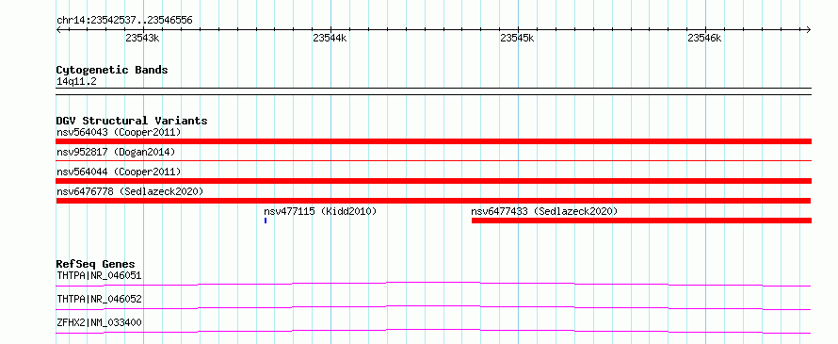Click the magenta line of THTPA|NR_046052
Viewport: 838px width, 344px height.
[433, 307]
